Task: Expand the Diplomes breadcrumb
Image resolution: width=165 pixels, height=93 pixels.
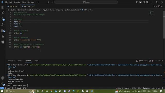Action: tap(21, 10)
